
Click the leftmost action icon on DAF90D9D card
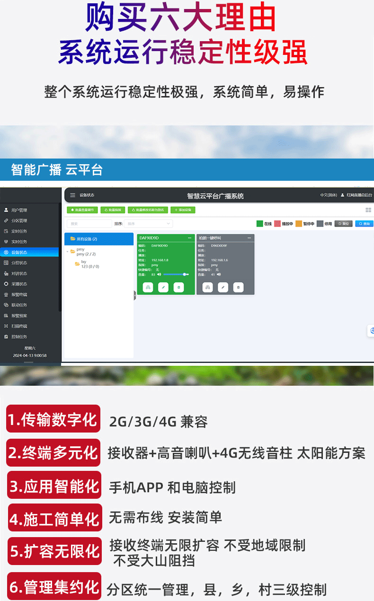tap(148, 287)
